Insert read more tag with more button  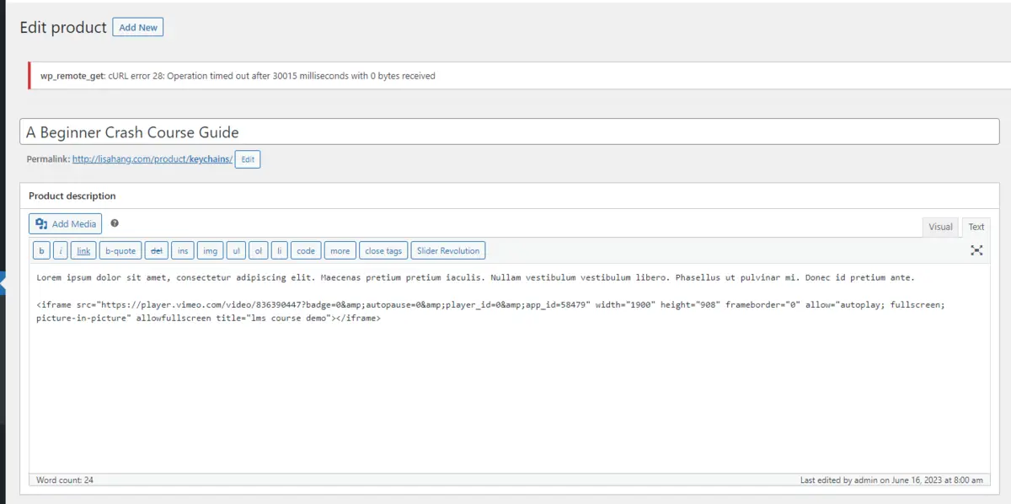click(340, 250)
